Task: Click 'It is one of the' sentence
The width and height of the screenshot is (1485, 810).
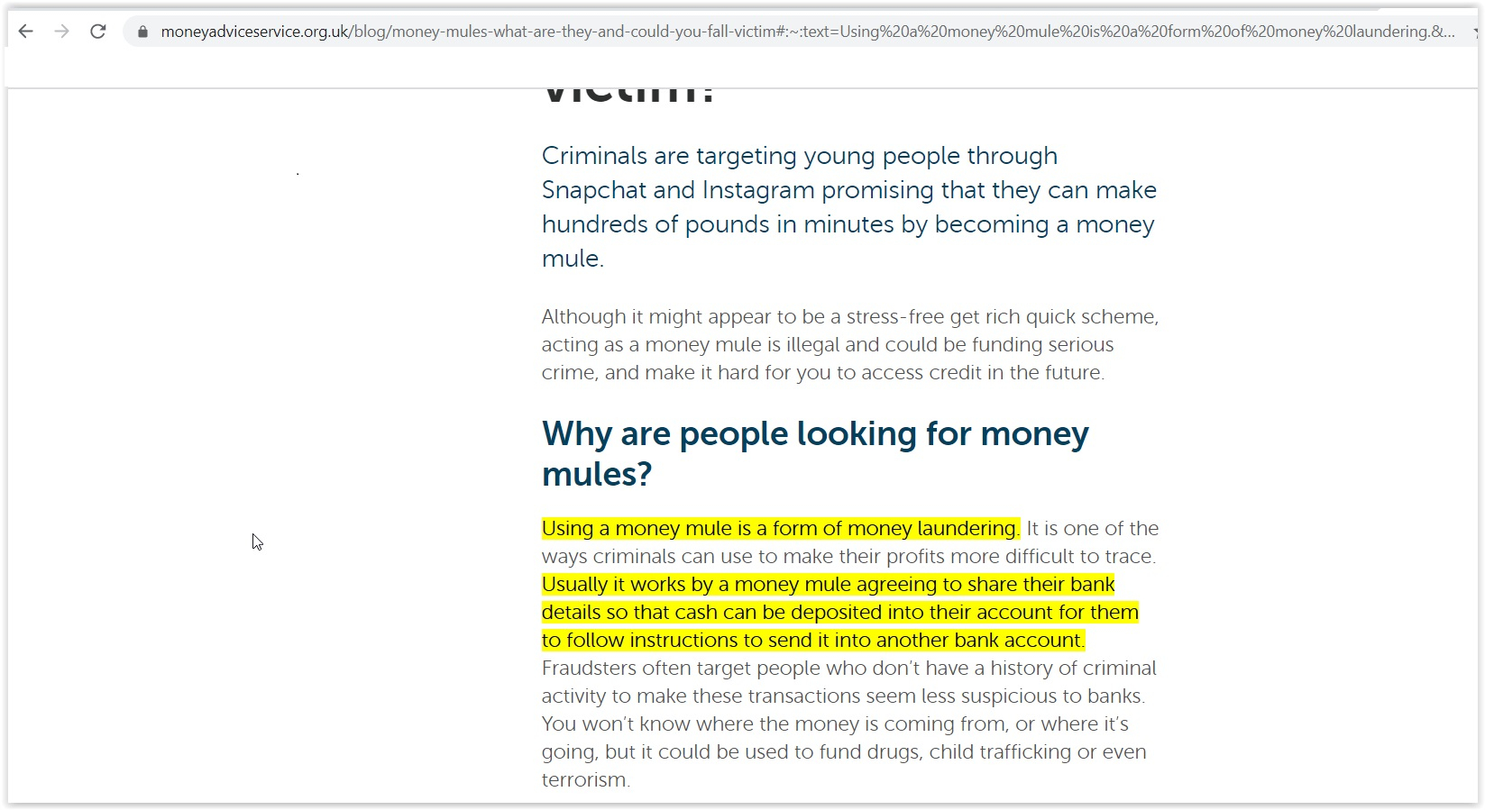Action: [x=1092, y=529]
